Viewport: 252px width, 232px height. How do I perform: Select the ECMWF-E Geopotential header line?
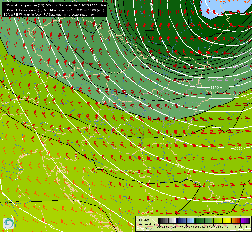click(54, 10)
